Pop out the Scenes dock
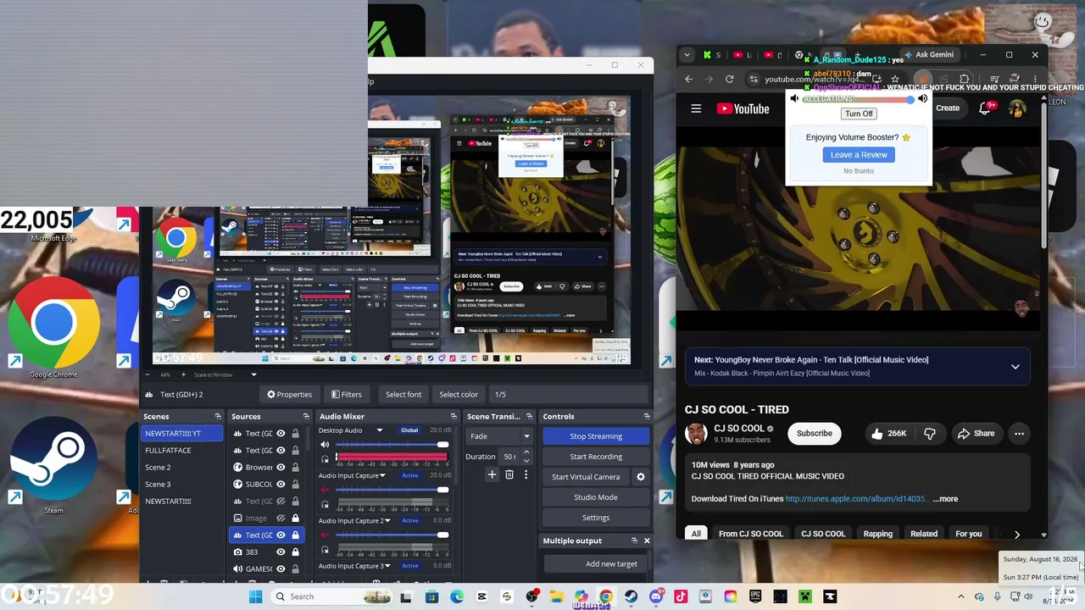The width and height of the screenshot is (1085, 610). coord(218,416)
